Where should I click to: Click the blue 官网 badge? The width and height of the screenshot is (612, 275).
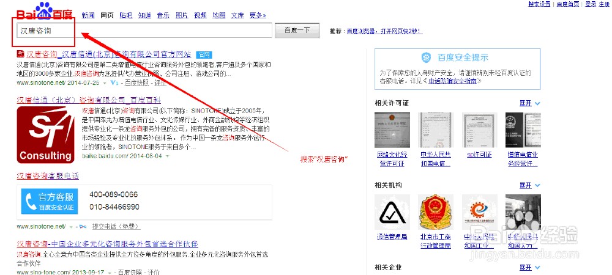click(204, 54)
